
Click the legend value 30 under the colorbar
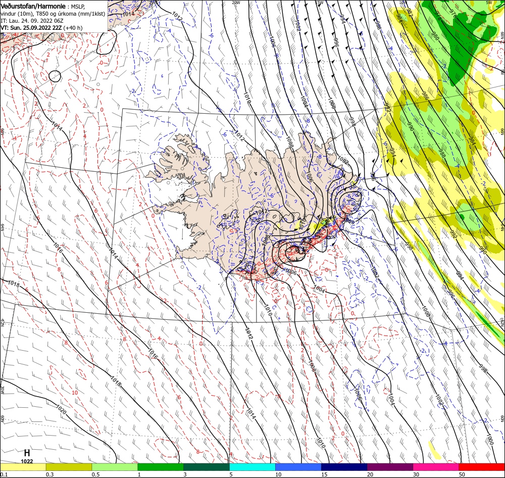[x=416, y=474]
